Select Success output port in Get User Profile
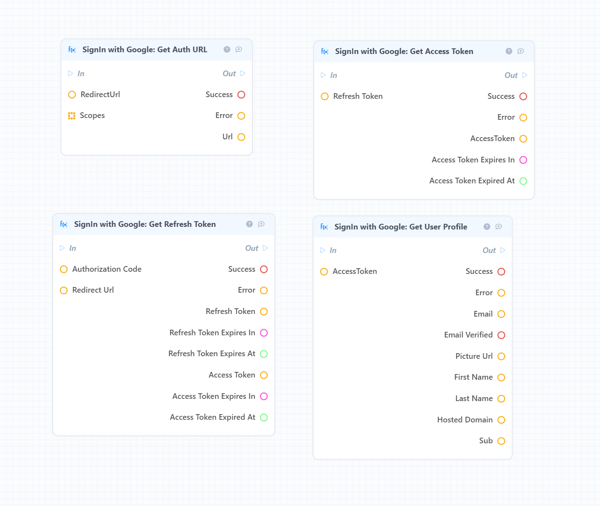This screenshot has height=506, width=600. tap(501, 272)
